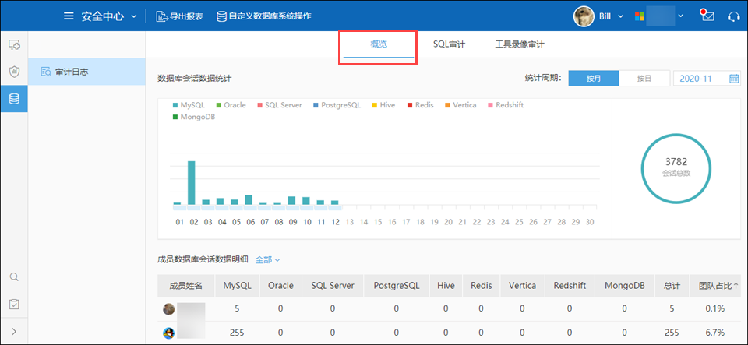The width and height of the screenshot is (748, 345).
Task: Expand the sidebar with bottom arrow
Action: (x=14, y=332)
